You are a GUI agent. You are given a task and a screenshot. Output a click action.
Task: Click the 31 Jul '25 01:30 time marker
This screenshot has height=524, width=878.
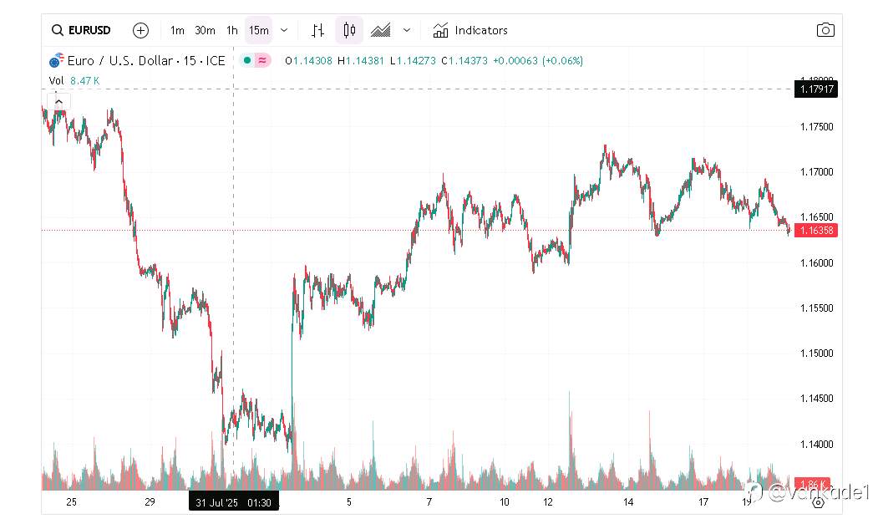point(234,502)
